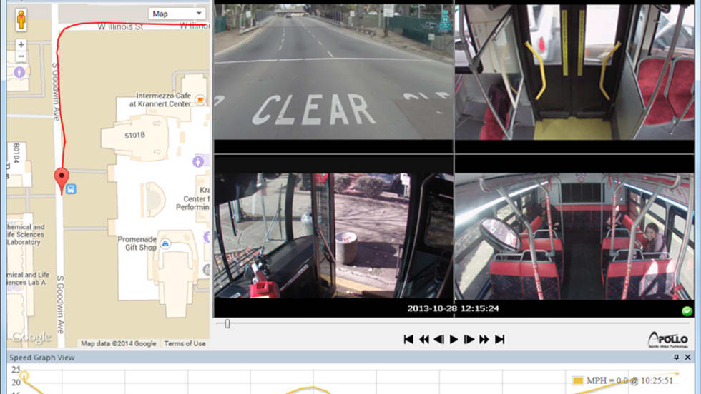
Task: Pin the Speed Graph View panel
Action: point(676,357)
